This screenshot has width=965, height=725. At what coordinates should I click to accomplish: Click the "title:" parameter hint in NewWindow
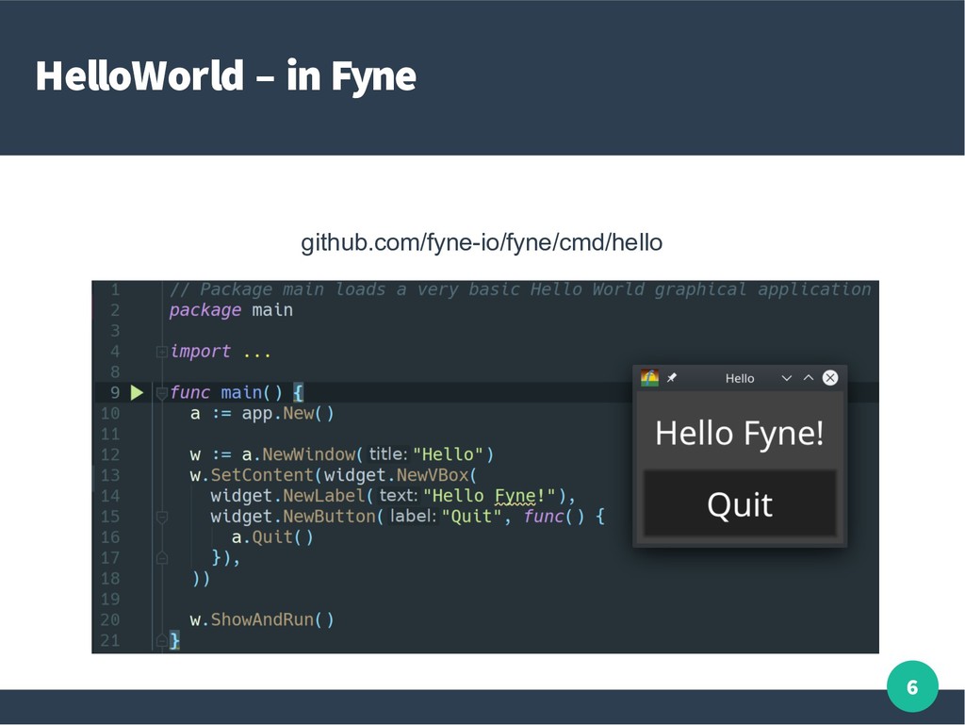(x=386, y=454)
